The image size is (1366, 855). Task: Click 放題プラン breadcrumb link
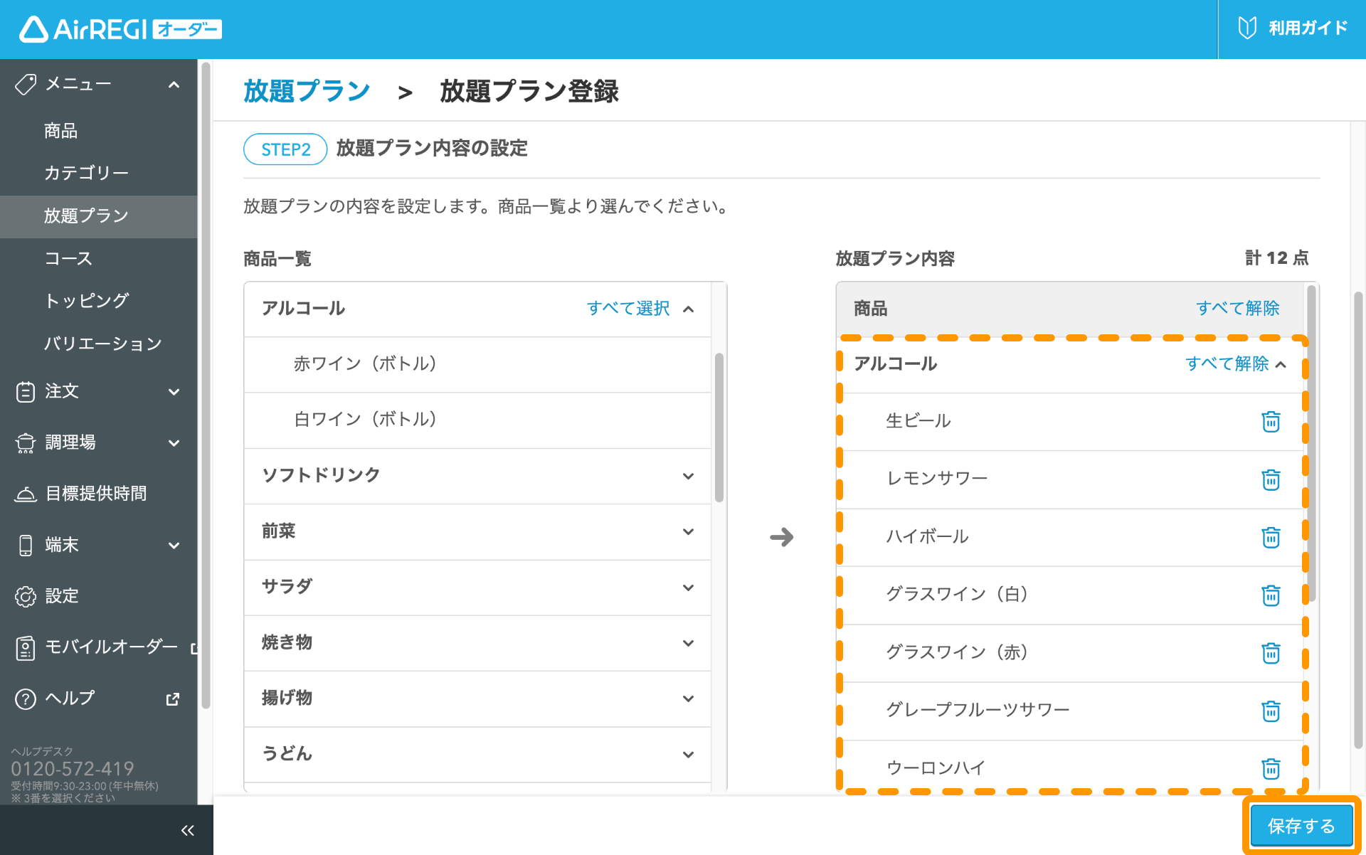point(307,91)
